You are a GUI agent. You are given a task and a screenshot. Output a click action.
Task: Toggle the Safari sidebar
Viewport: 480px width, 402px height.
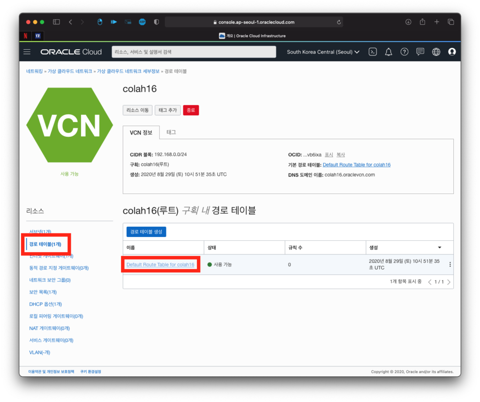pos(56,22)
